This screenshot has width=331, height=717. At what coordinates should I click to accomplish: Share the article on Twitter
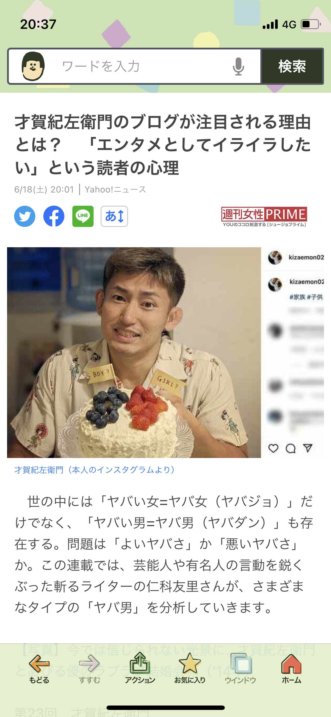[x=25, y=216]
